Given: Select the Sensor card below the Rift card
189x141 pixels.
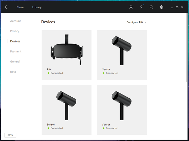Looking at the screenshot, I should tap(66, 110).
